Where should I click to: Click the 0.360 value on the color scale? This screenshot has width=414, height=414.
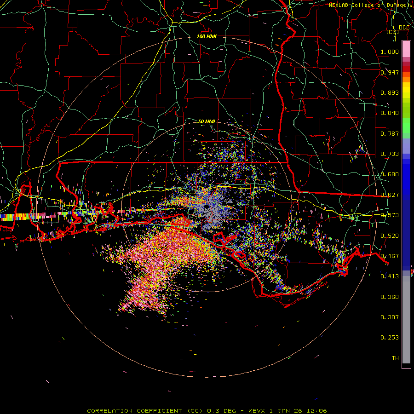click(390, 297)
